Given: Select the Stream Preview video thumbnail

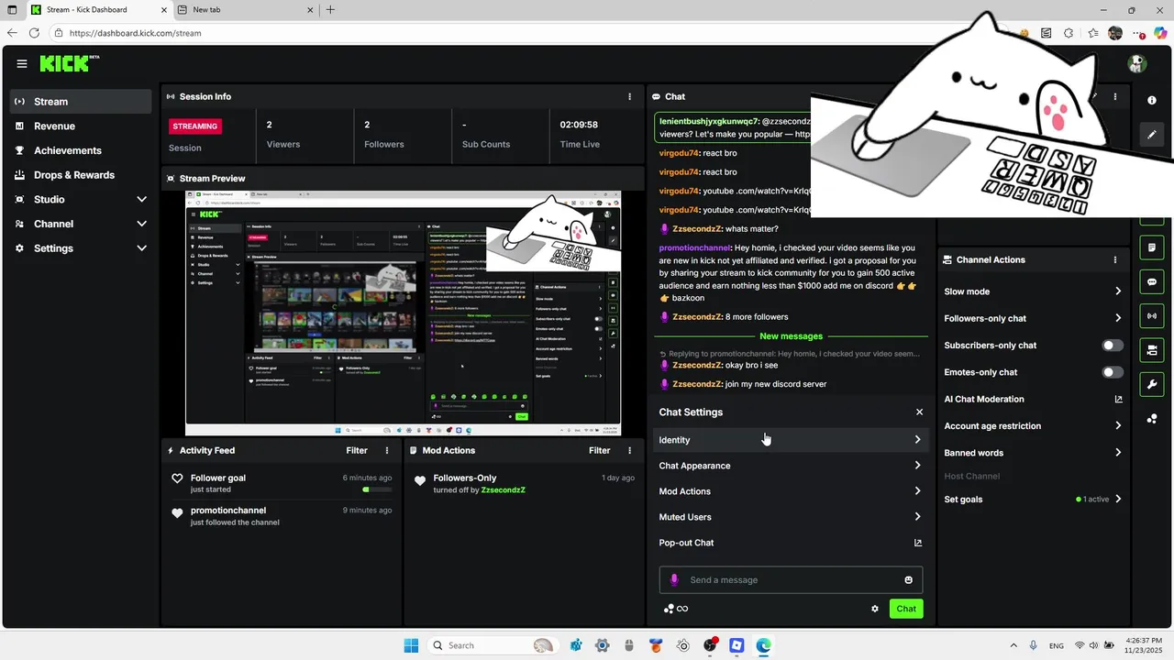Looking at the screenshot, I should click(x=403, y=313).
